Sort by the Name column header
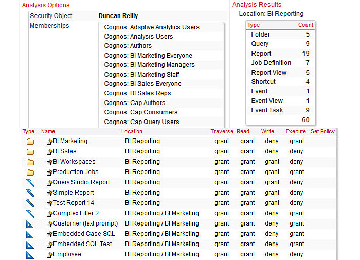Screen dimensions: 360x260 [x=48, y=131]
